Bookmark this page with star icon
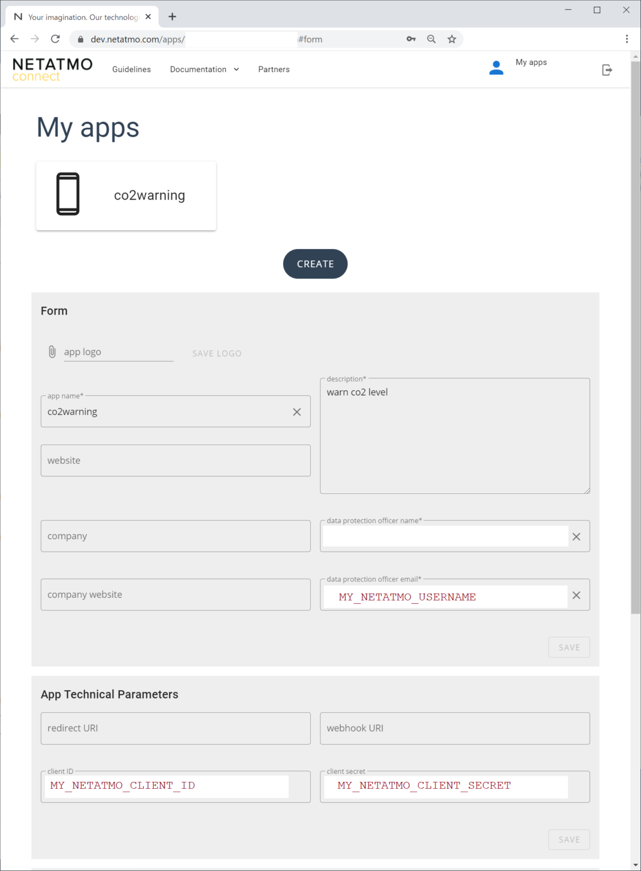Image resolution: width=641 pixels, height=871 pixels. 452,39
